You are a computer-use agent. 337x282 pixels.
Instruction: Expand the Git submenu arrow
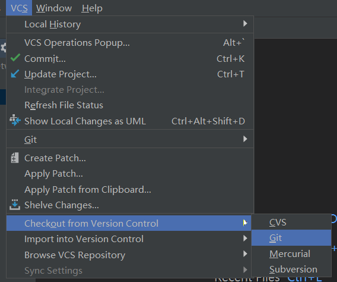(x=245, y=139)
